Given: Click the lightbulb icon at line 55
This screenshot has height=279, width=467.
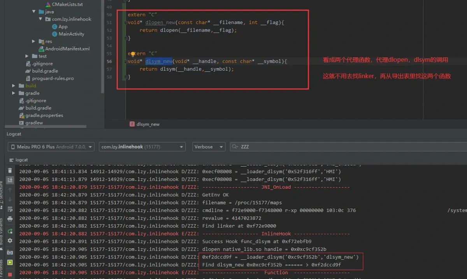Looking at the screenshot, I should click(133, 53).
